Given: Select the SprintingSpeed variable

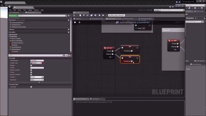Looking at the screenshot, I should coord(16,47).
